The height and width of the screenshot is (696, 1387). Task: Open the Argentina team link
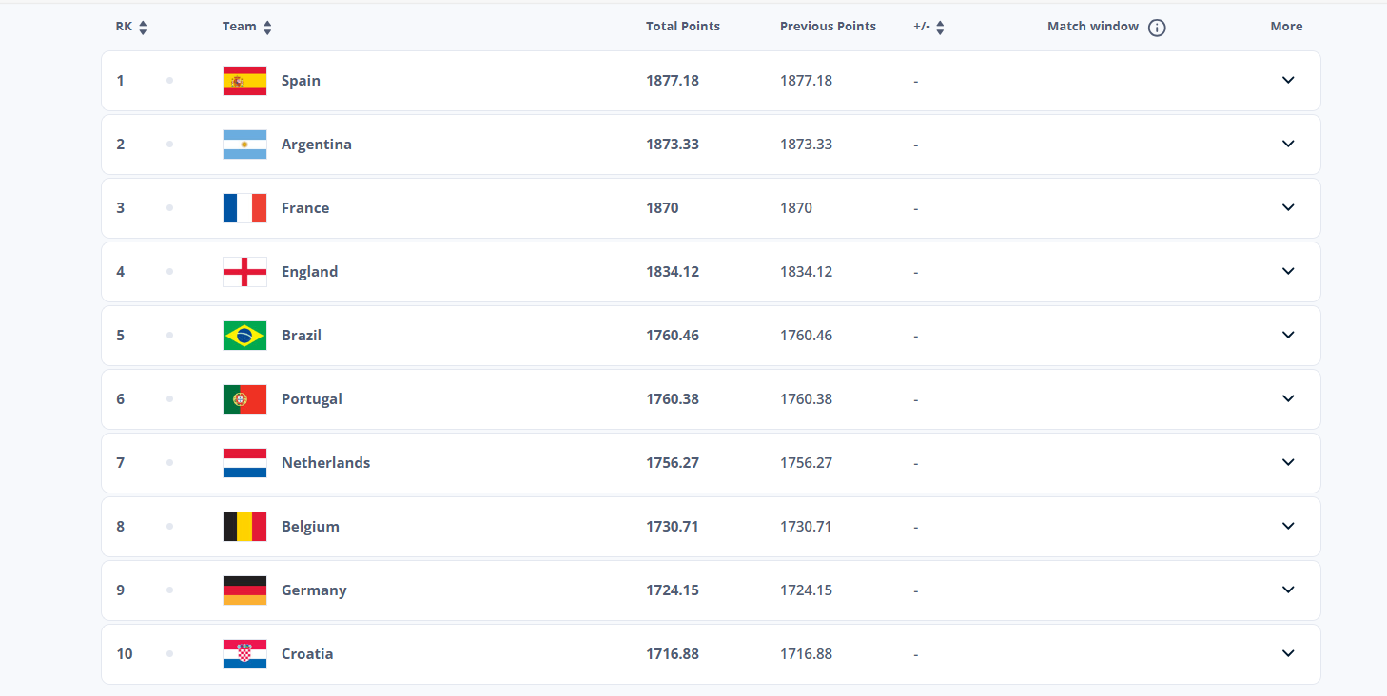[x=317, y=145]
